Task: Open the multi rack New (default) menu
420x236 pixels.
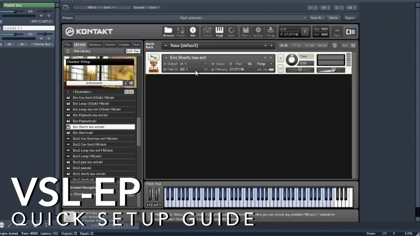Action: tap(166, 46)
